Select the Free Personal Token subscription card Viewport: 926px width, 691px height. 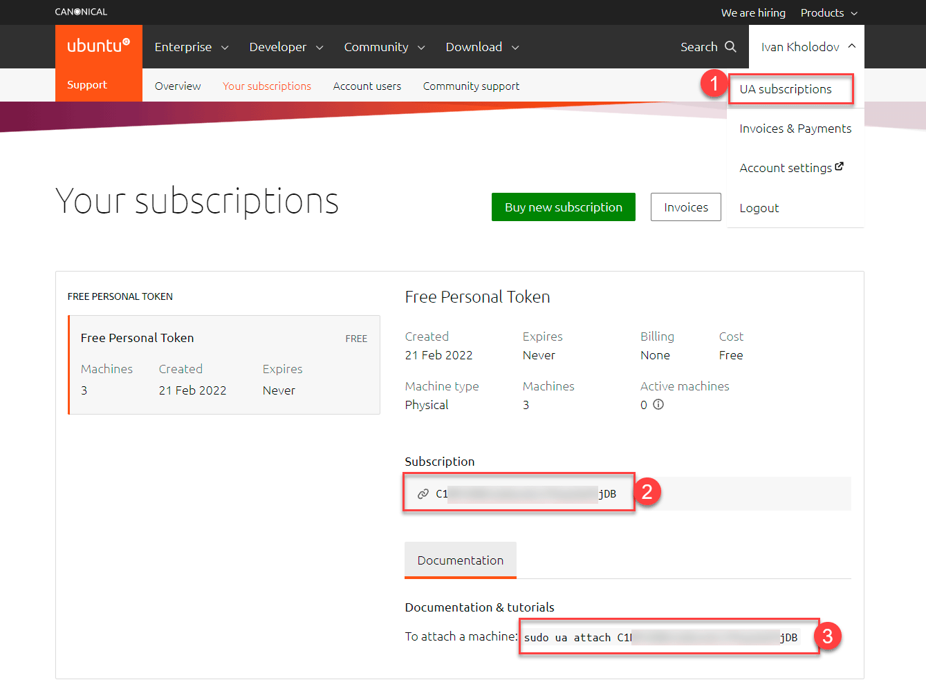(x=224, y=365)
